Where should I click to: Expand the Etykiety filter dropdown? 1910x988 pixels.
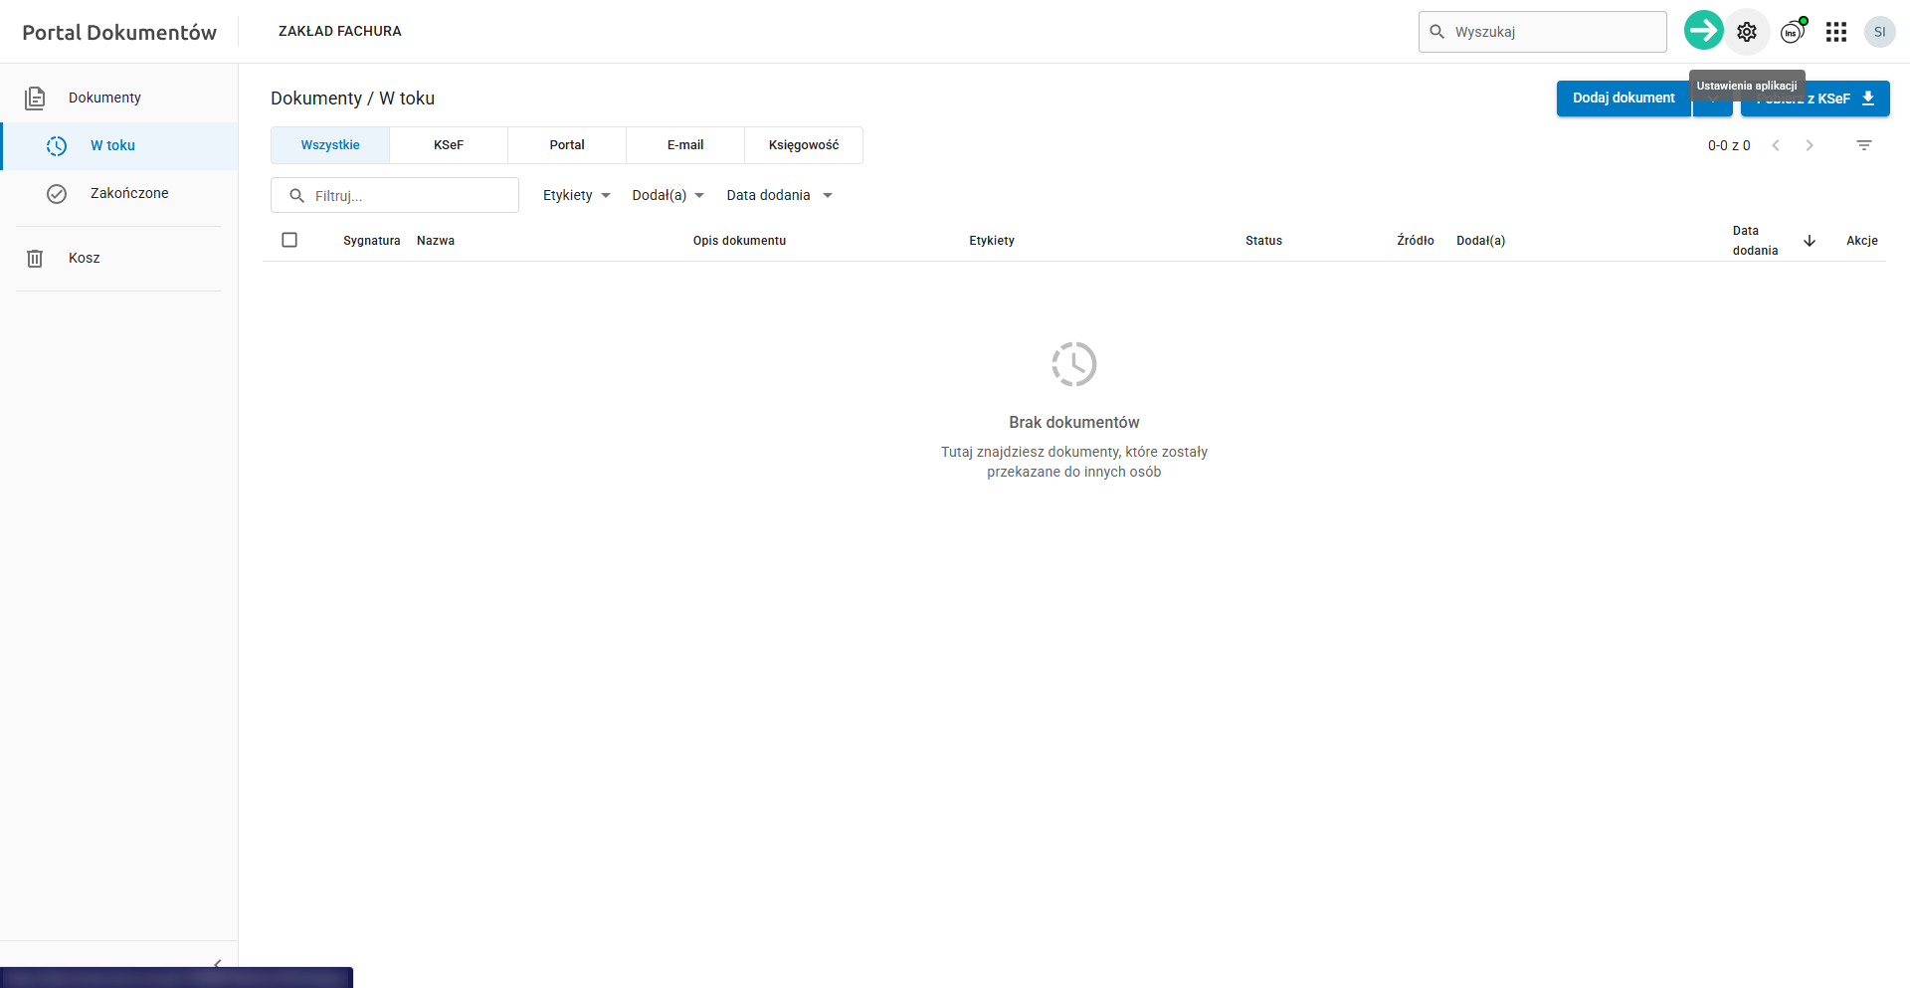[576, 195]
